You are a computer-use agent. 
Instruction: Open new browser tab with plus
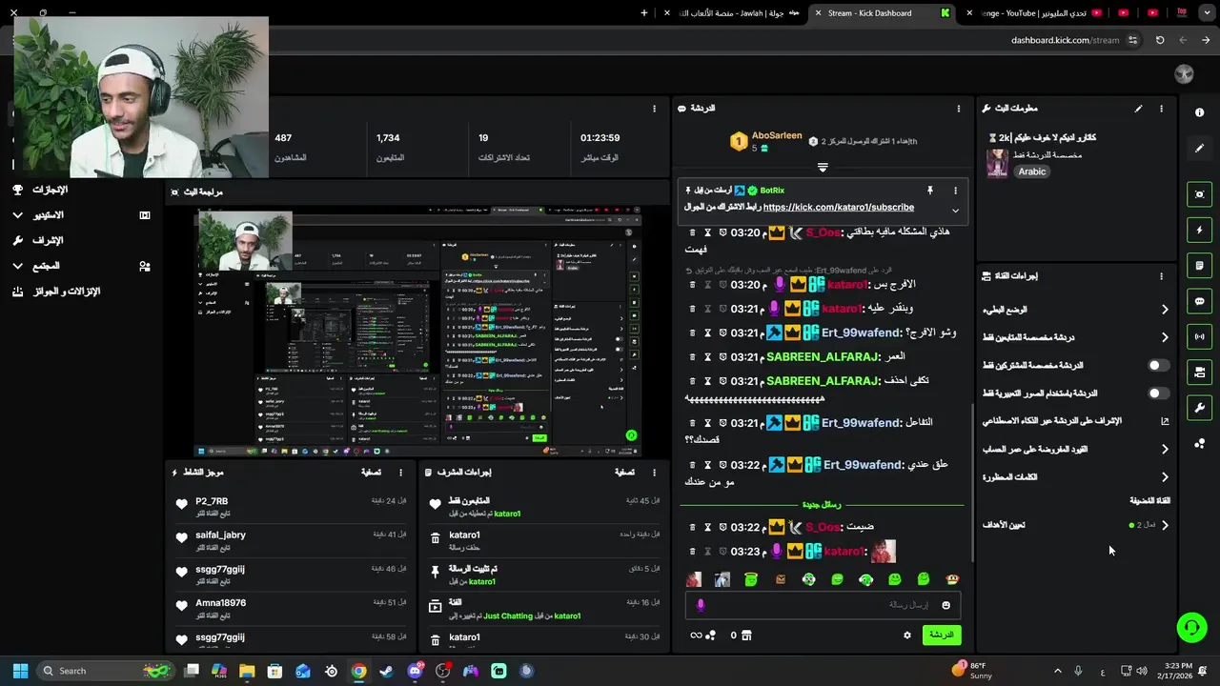coord(644,13)
